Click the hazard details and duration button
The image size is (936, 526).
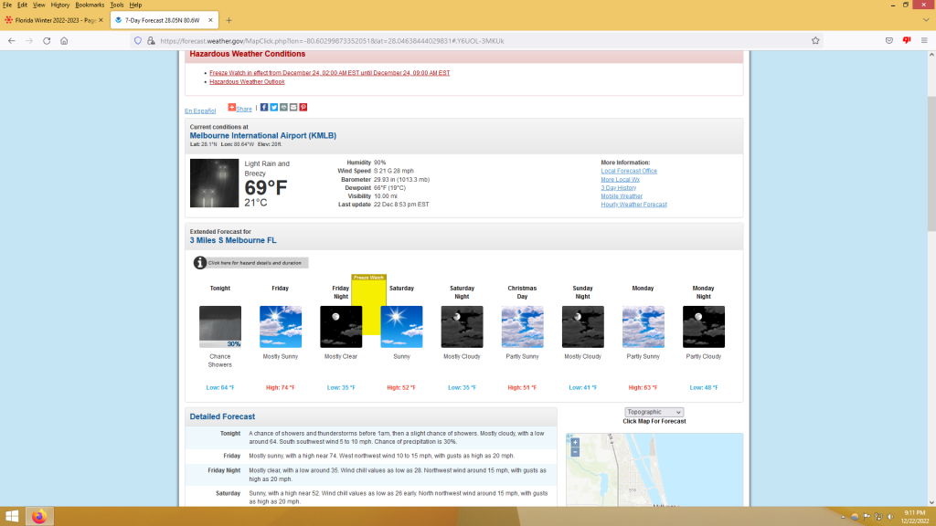(x=250, y=262)
